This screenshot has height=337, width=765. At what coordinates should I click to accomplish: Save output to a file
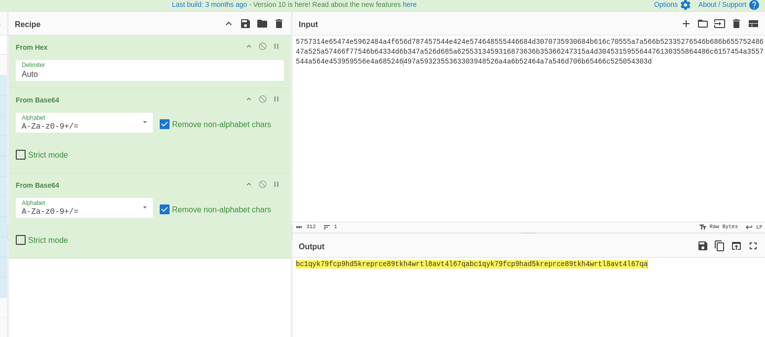tap(702, 246)
